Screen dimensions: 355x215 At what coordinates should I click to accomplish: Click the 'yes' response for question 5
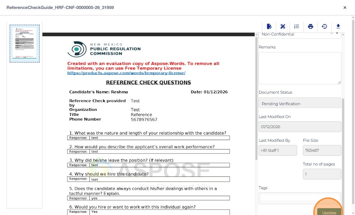[x=94, y=198]
